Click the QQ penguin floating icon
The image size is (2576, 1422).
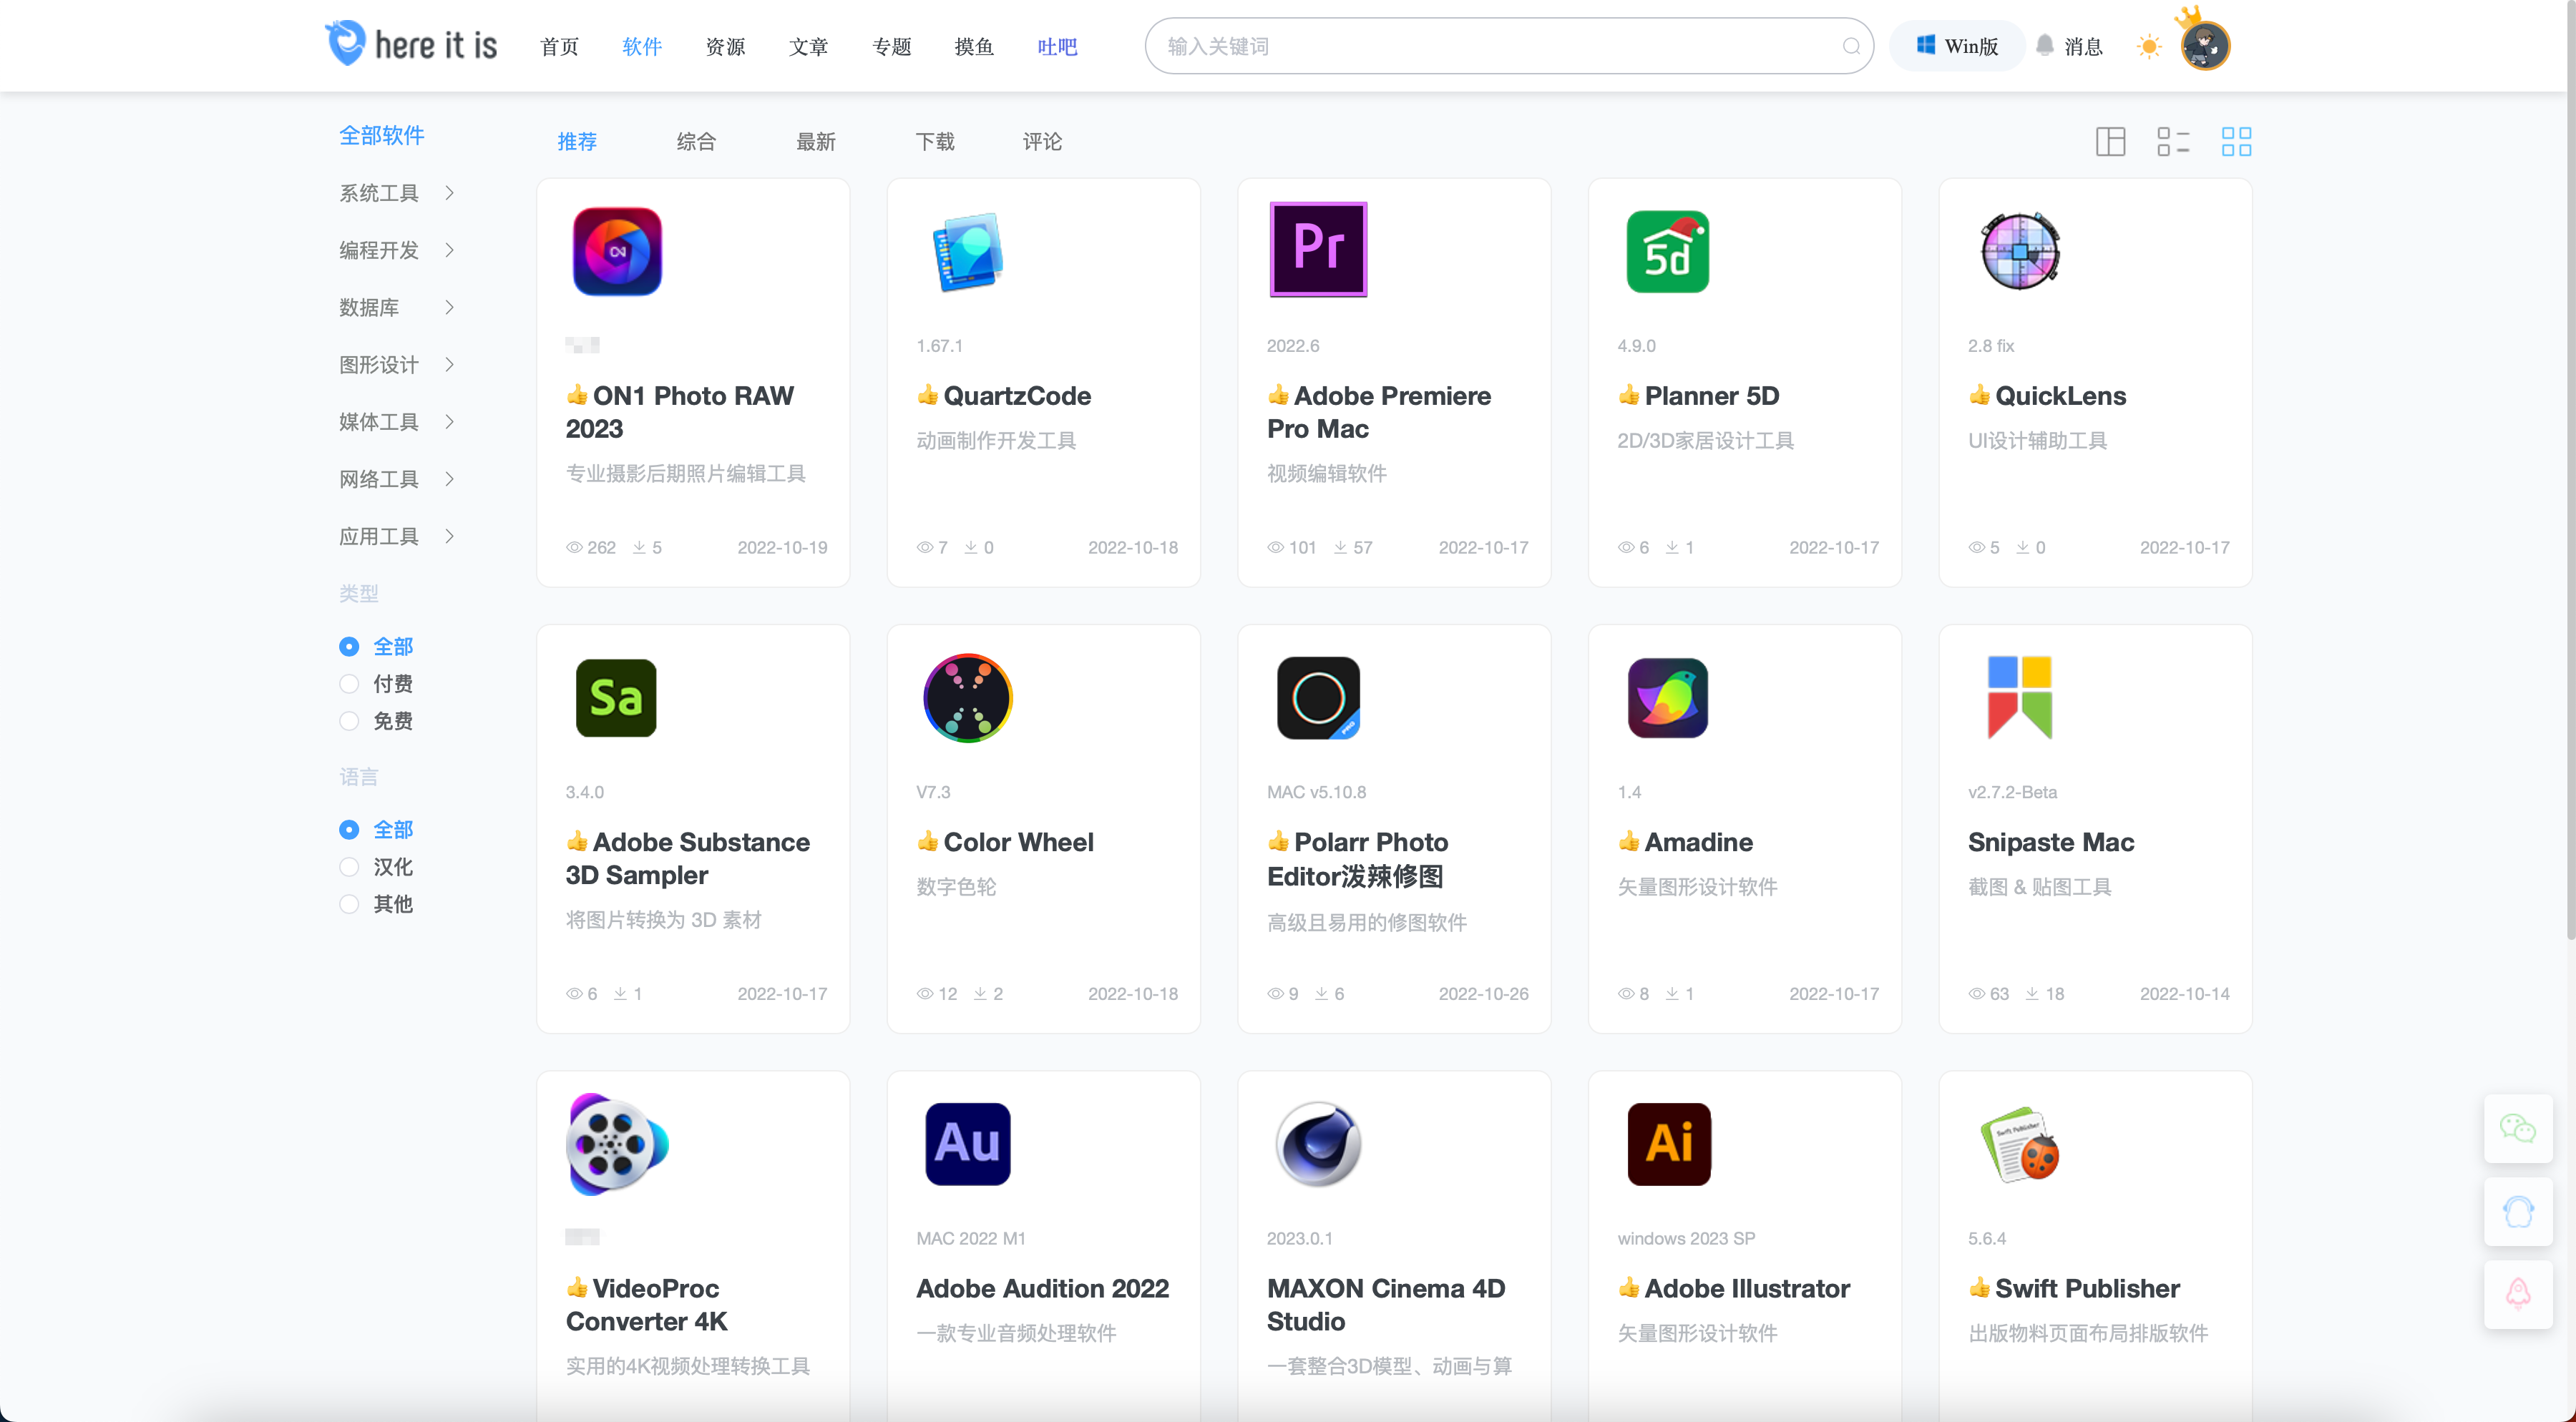tap(2517, 1212)
